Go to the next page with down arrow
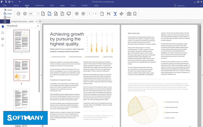This screenshot has height=127, width=203. click(x=83, y=14)
